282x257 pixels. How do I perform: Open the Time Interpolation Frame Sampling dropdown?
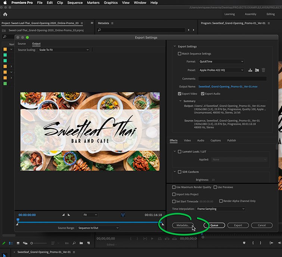click(x=221, y=209)
